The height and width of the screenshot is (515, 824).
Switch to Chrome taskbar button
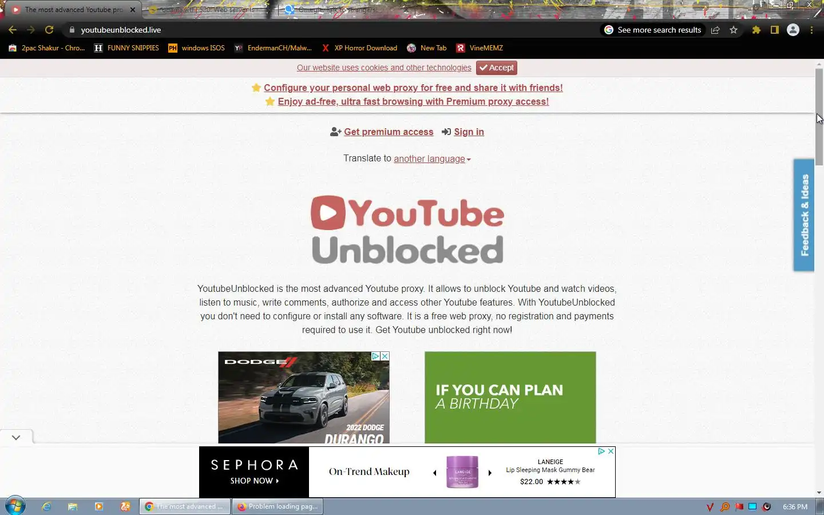[x=185, y=506]
